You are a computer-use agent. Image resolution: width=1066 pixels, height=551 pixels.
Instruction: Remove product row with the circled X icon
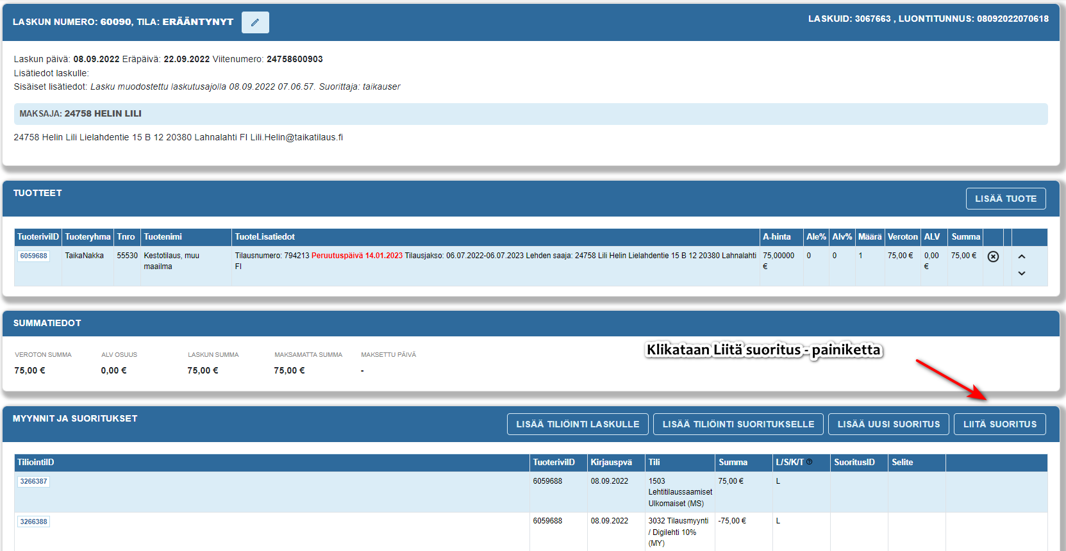[993, 256]
